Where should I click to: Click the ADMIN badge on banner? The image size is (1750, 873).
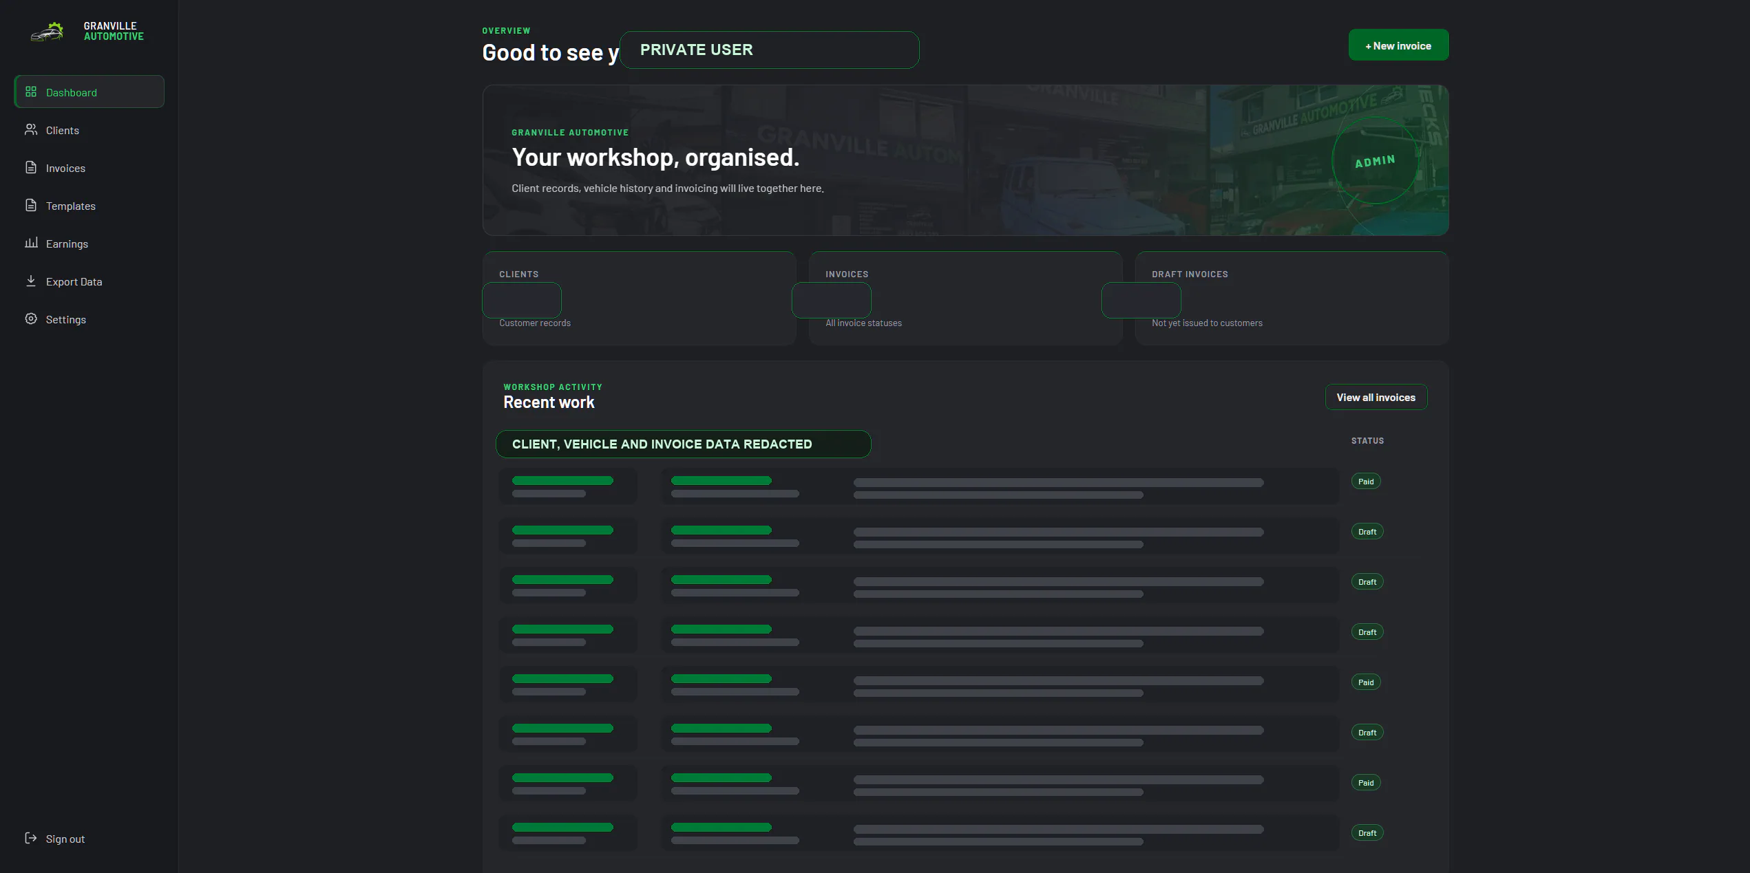[1375, 162]
